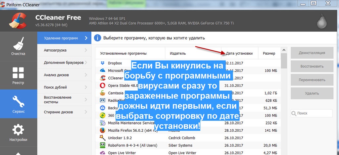Image resolution: width=339 pixels, height=155 pixels.
Task: Click the Деинсталляция button
Action: 312,53
